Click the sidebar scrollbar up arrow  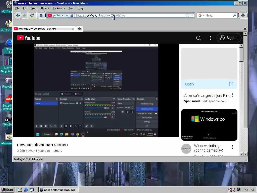[241, 46]
